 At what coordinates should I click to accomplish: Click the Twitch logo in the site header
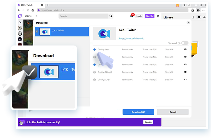coord(20,16)
